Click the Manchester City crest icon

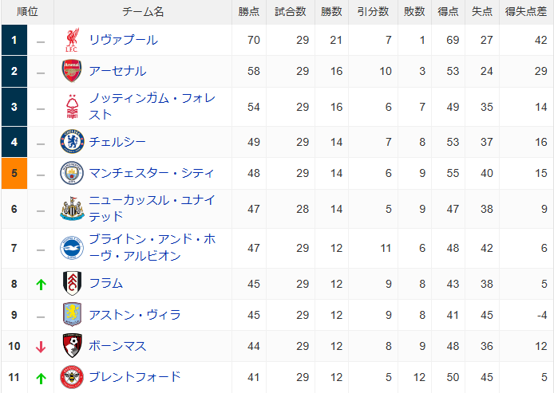point(72,173)
